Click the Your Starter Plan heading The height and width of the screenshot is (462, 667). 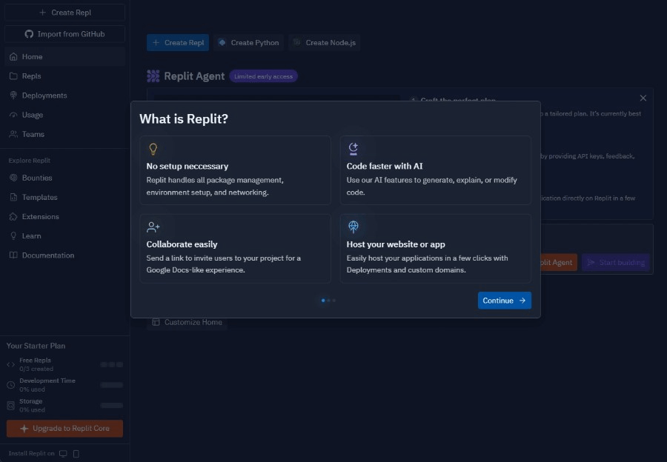[36, 346]
